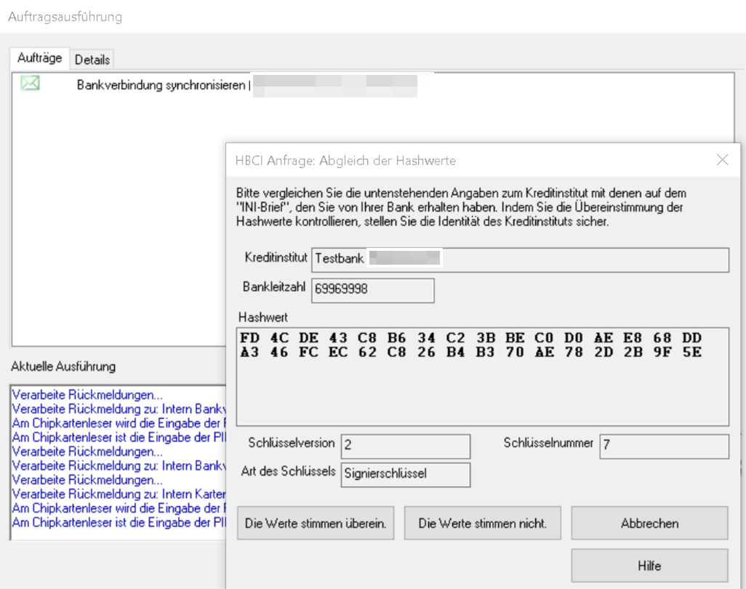Switch to the Aufträge tab
The width and height of the screenshot is (746, 589).
40,58
